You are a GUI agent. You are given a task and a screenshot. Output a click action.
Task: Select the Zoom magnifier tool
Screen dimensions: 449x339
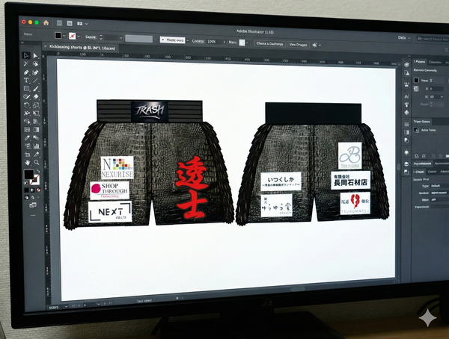click(37, 163)
